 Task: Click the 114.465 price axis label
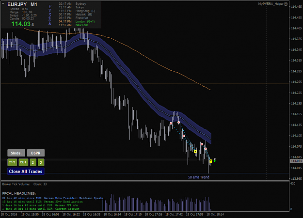coord(296,7)
